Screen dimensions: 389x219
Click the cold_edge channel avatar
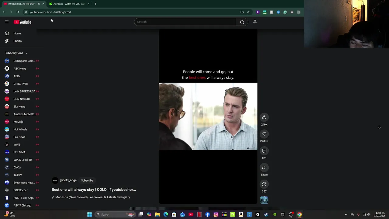55,180
